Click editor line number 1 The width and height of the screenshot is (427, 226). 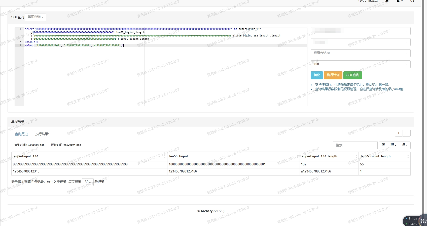pyautogui.click(x=20, y=29)
